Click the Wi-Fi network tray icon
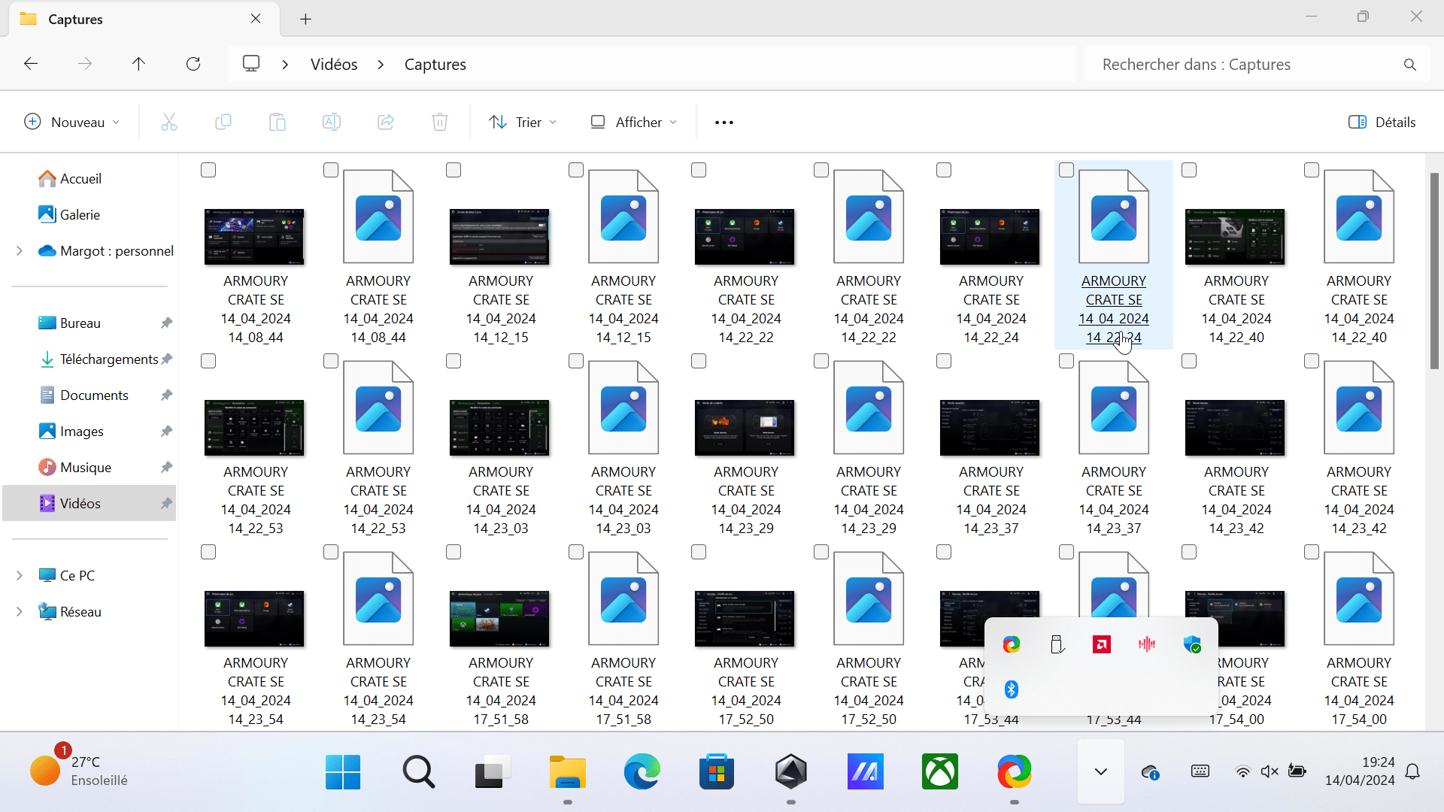This screenshot has height=812, width=1444. (x=1243, y=771)
